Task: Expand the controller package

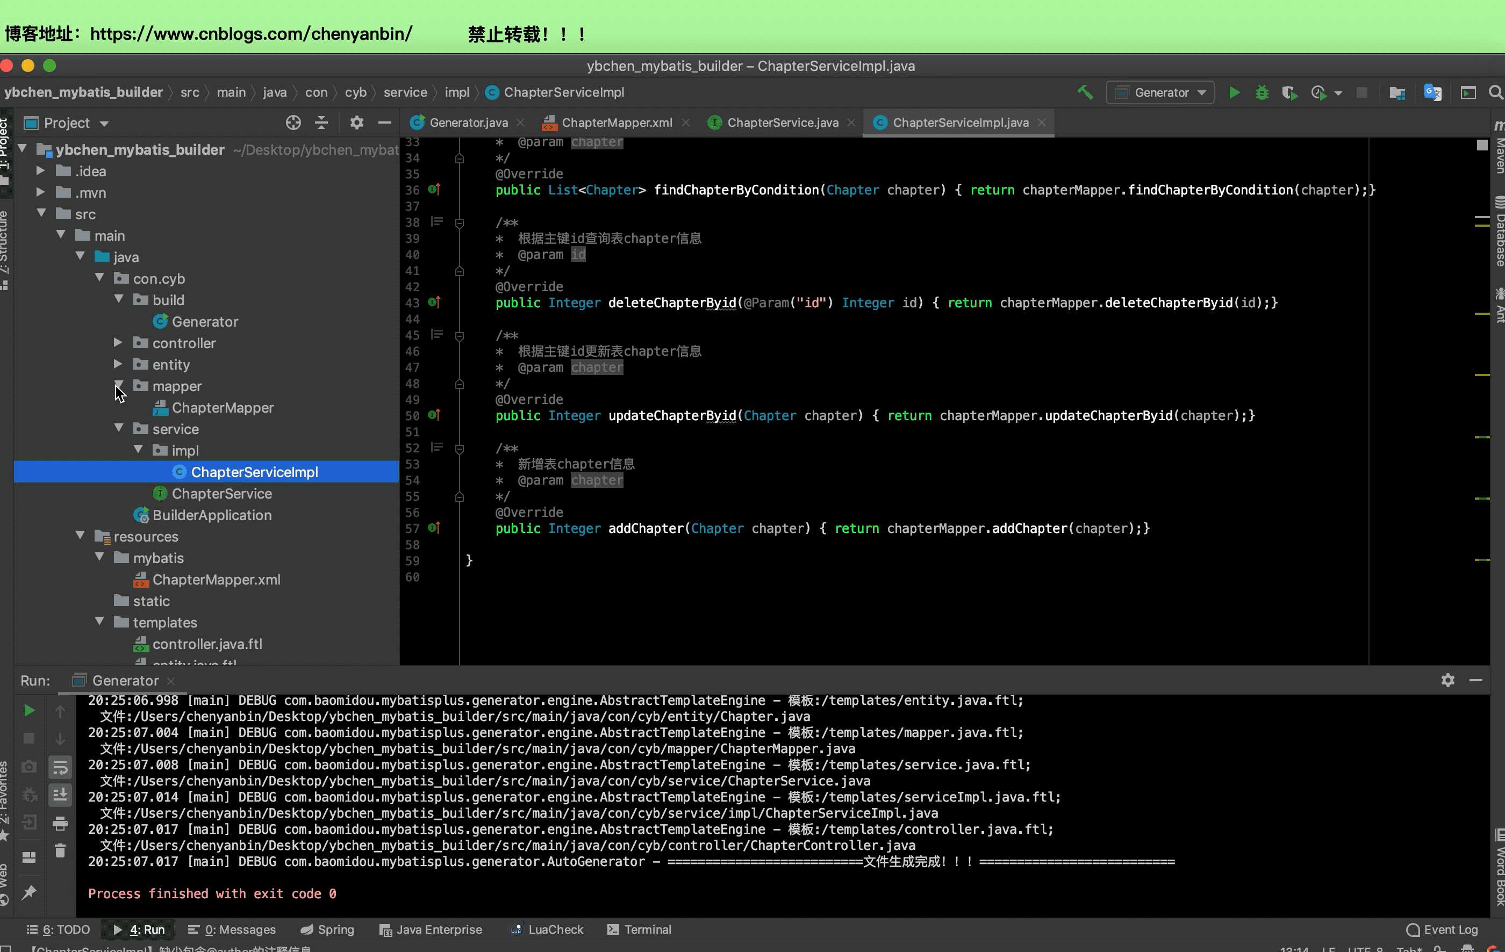Action: click(x=118, y=342)
